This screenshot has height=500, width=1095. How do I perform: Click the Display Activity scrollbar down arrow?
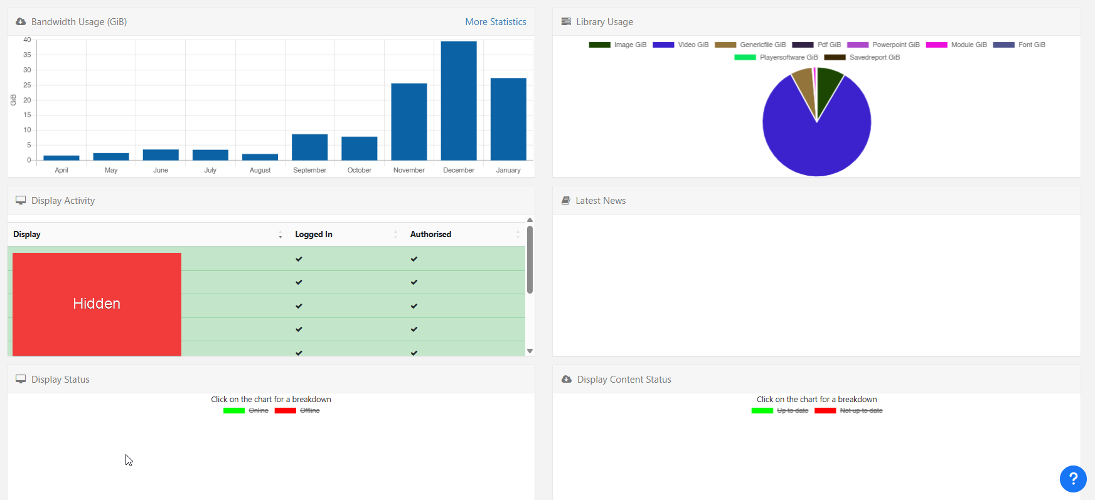530,351
